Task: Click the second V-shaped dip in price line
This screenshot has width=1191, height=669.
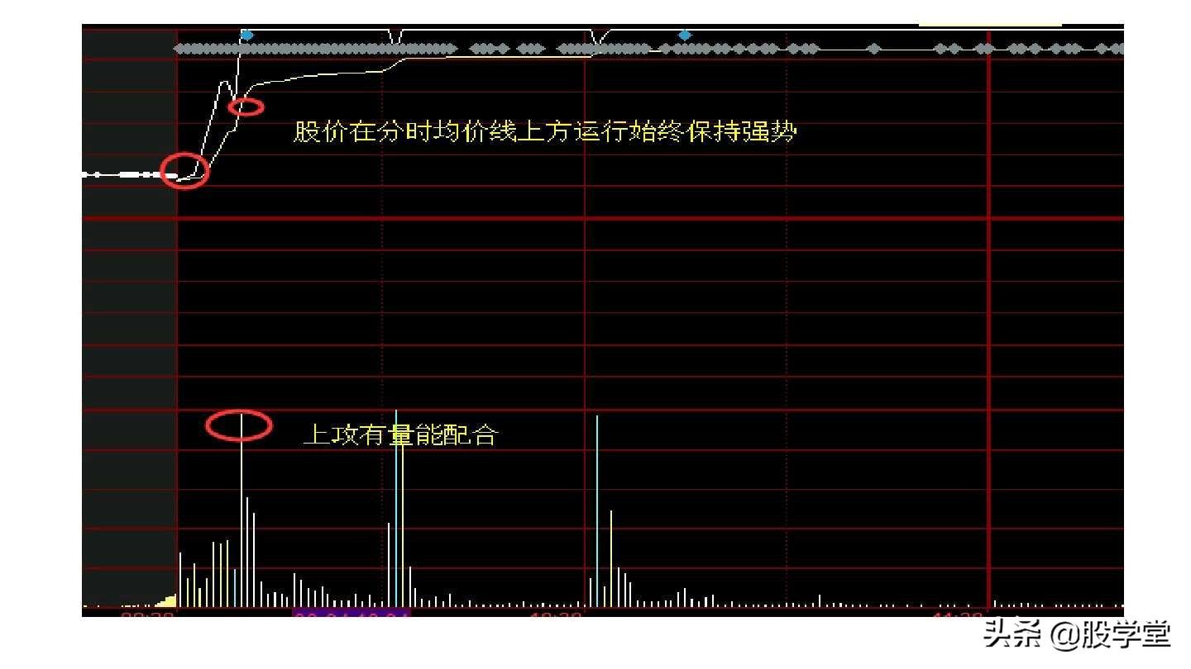Action: [x=599, y=37]
